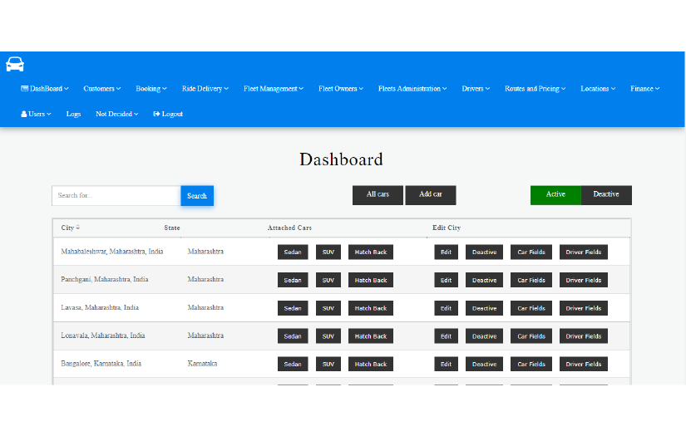Open the DashBoard menu
This screenshot has width=686, height=436.
coord(45,89)
